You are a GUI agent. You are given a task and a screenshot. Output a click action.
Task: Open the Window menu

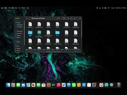coord(23,8)
